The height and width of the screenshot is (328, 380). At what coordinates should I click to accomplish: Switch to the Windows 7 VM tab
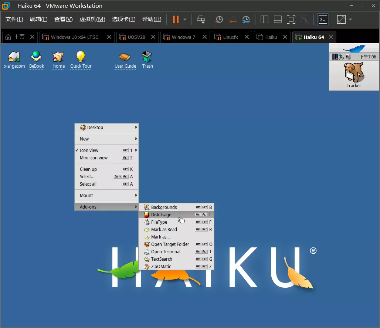[183, 37]
